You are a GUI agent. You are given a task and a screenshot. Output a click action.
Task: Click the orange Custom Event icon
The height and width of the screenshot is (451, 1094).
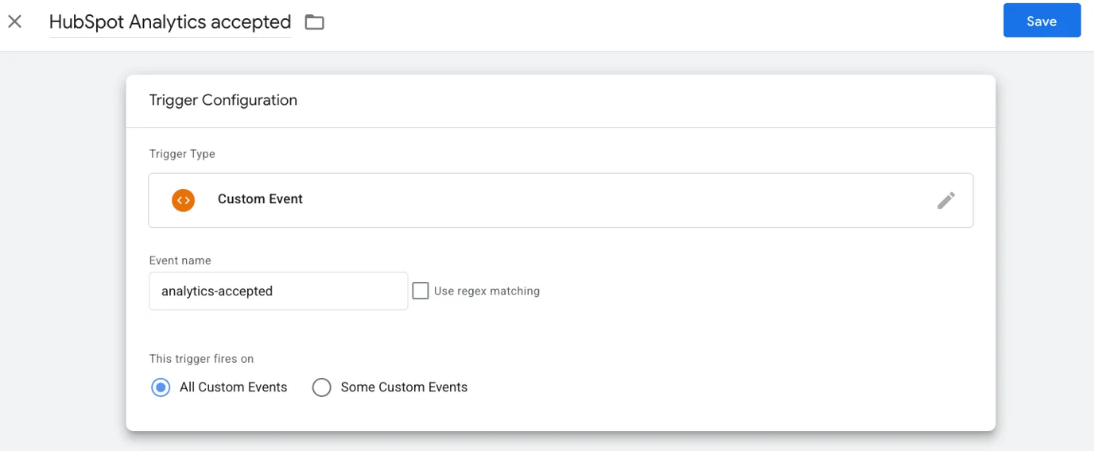184,199
